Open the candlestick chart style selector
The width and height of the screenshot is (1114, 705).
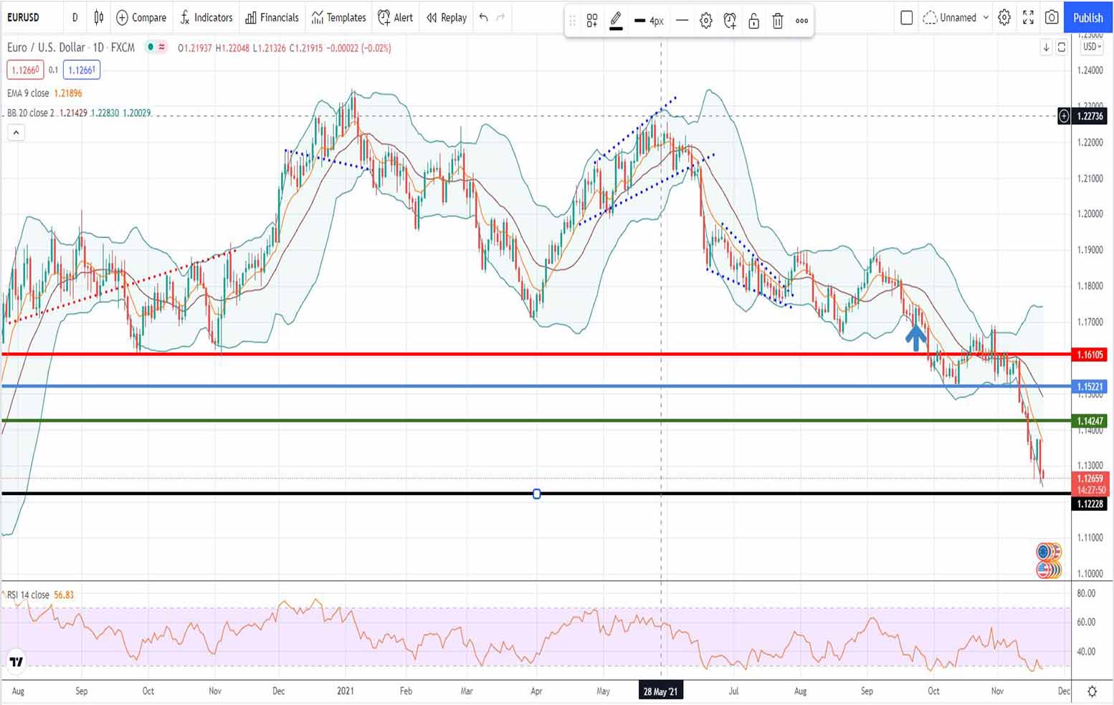pos(99,17)
